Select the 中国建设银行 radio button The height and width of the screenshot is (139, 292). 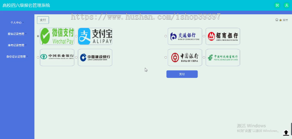click(76, 57)
